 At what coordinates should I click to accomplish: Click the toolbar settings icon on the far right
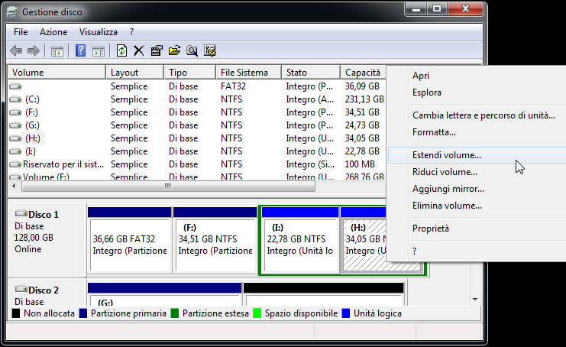point(210,50)
